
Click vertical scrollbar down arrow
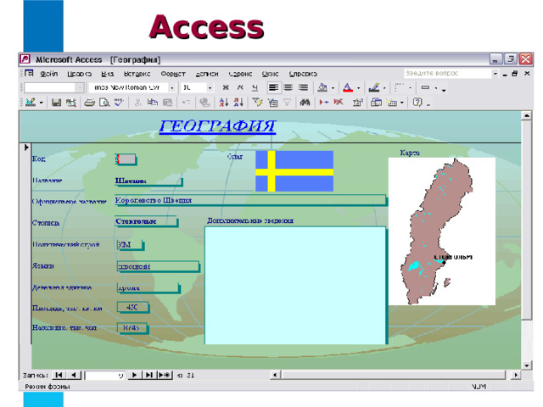(x=526, y=365)
